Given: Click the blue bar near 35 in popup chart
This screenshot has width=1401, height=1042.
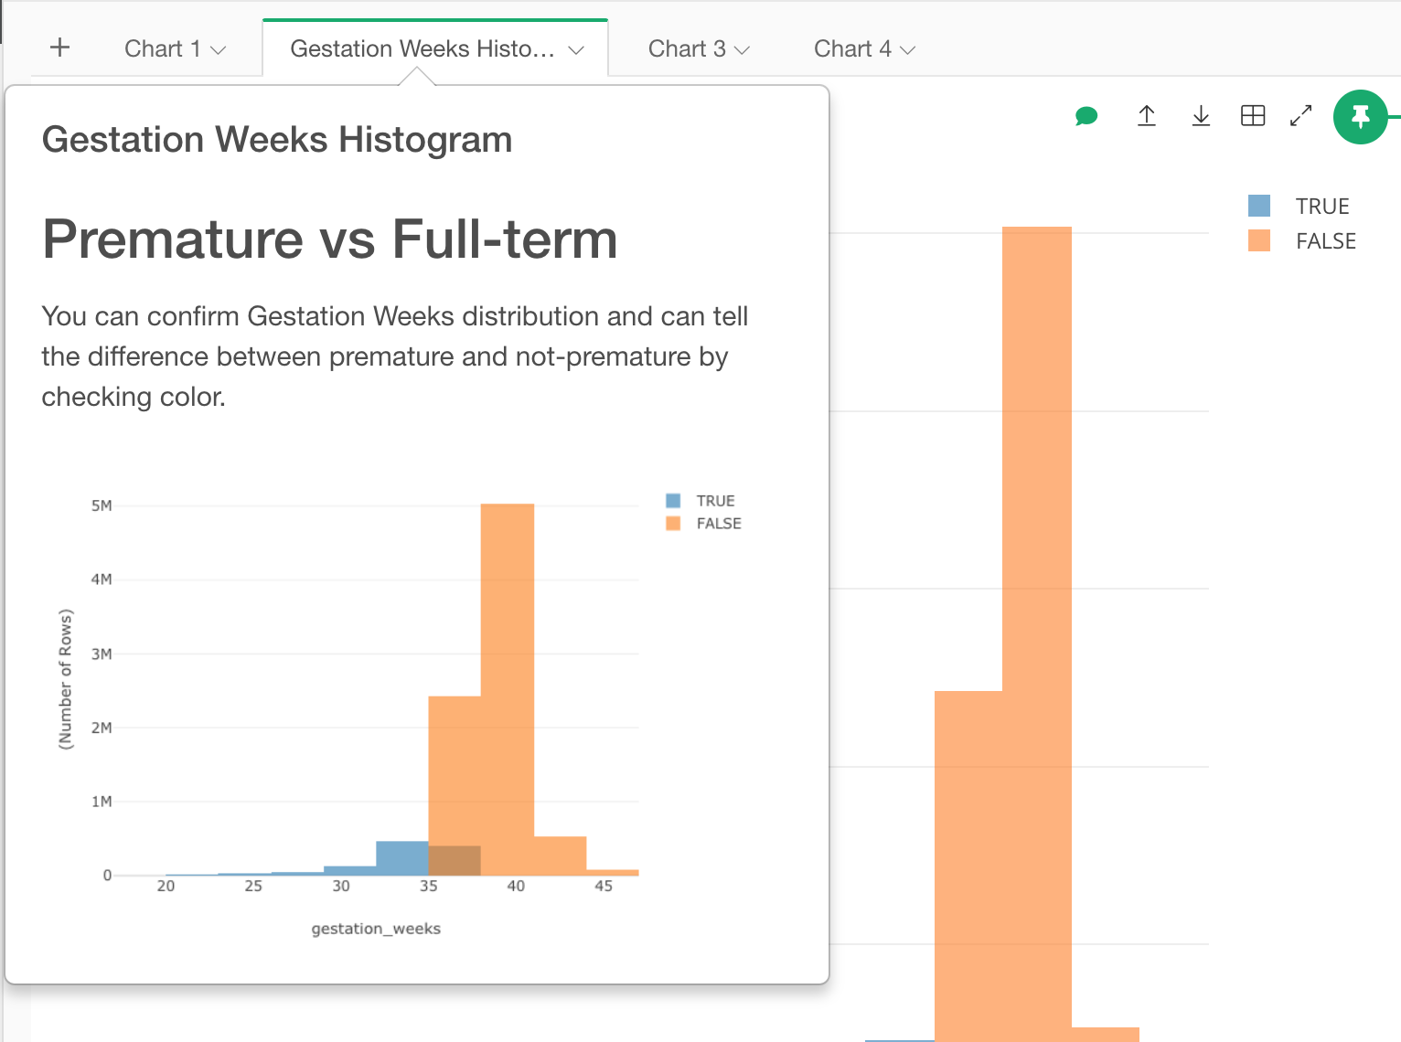Looking at the screenshot, I should coord(402,857).
